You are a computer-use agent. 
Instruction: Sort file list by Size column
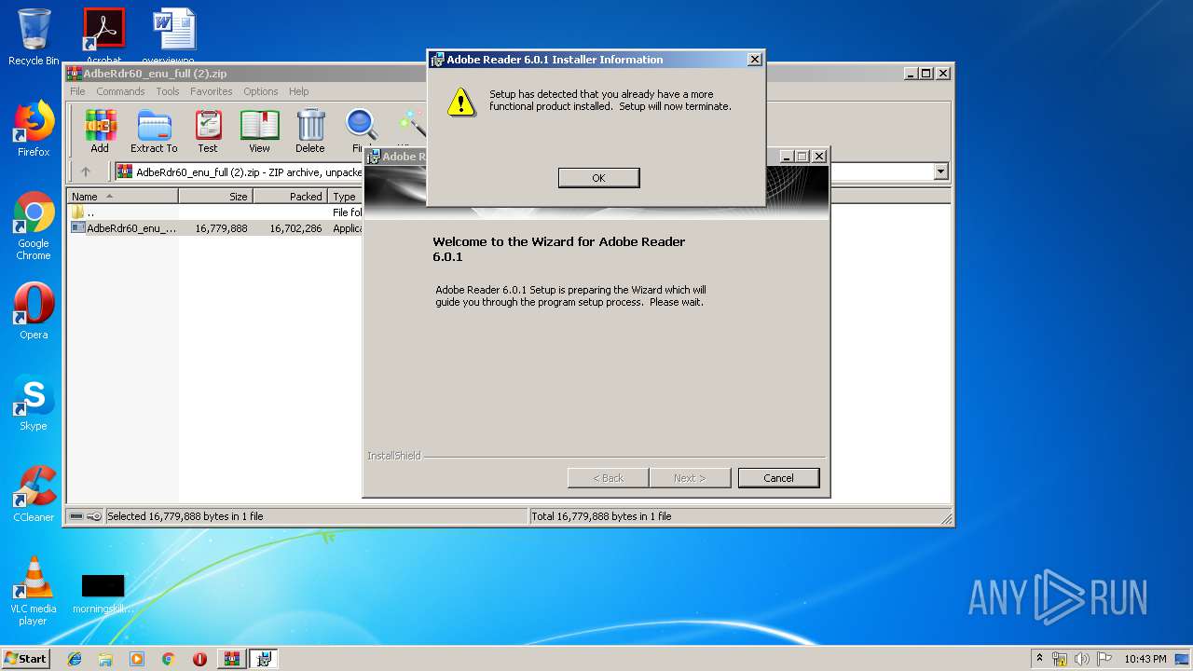[x=215, y=197]
